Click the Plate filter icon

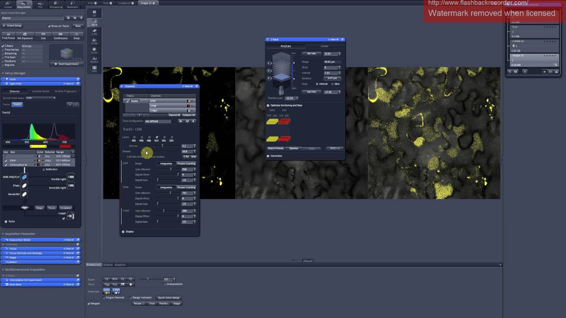point(24,185)
